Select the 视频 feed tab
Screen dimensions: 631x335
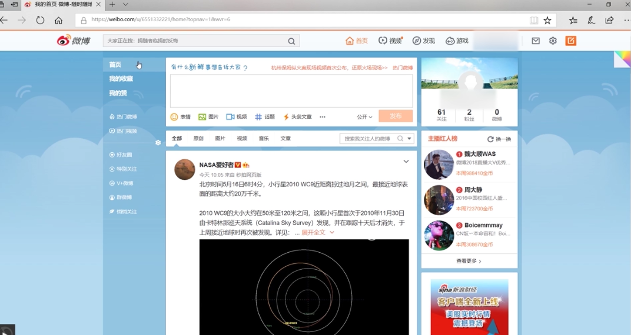(242, 139)
